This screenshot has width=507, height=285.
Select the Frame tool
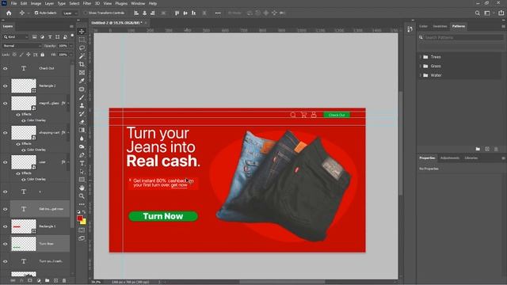point(82,73)
